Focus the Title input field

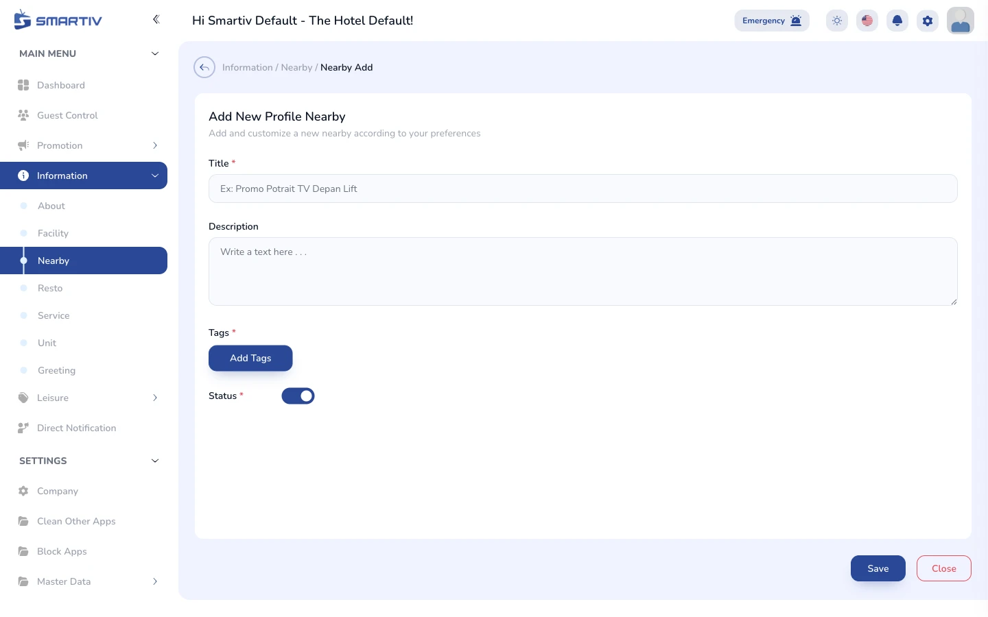(583, 189)
